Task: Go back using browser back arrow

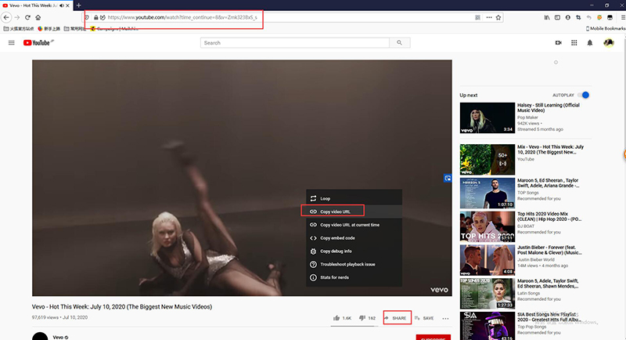Action: tap(6, 17)
